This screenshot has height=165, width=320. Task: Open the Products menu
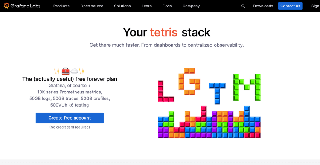point(61,6)
